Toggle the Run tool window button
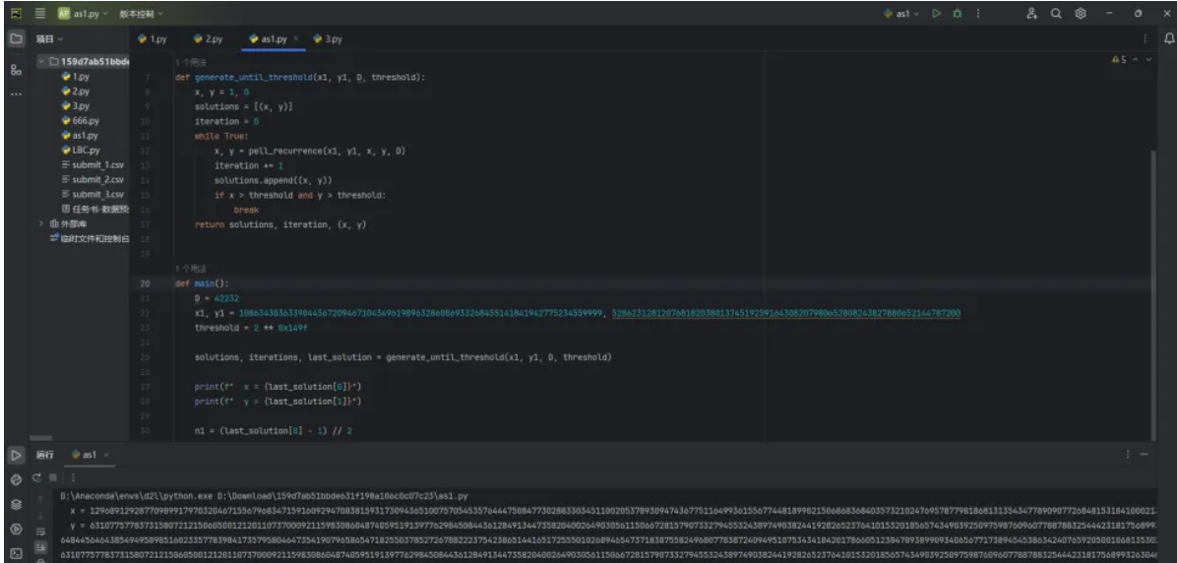Image resolution: width=1177 pixels, height=563 pixels. click(x=16, y=455)
